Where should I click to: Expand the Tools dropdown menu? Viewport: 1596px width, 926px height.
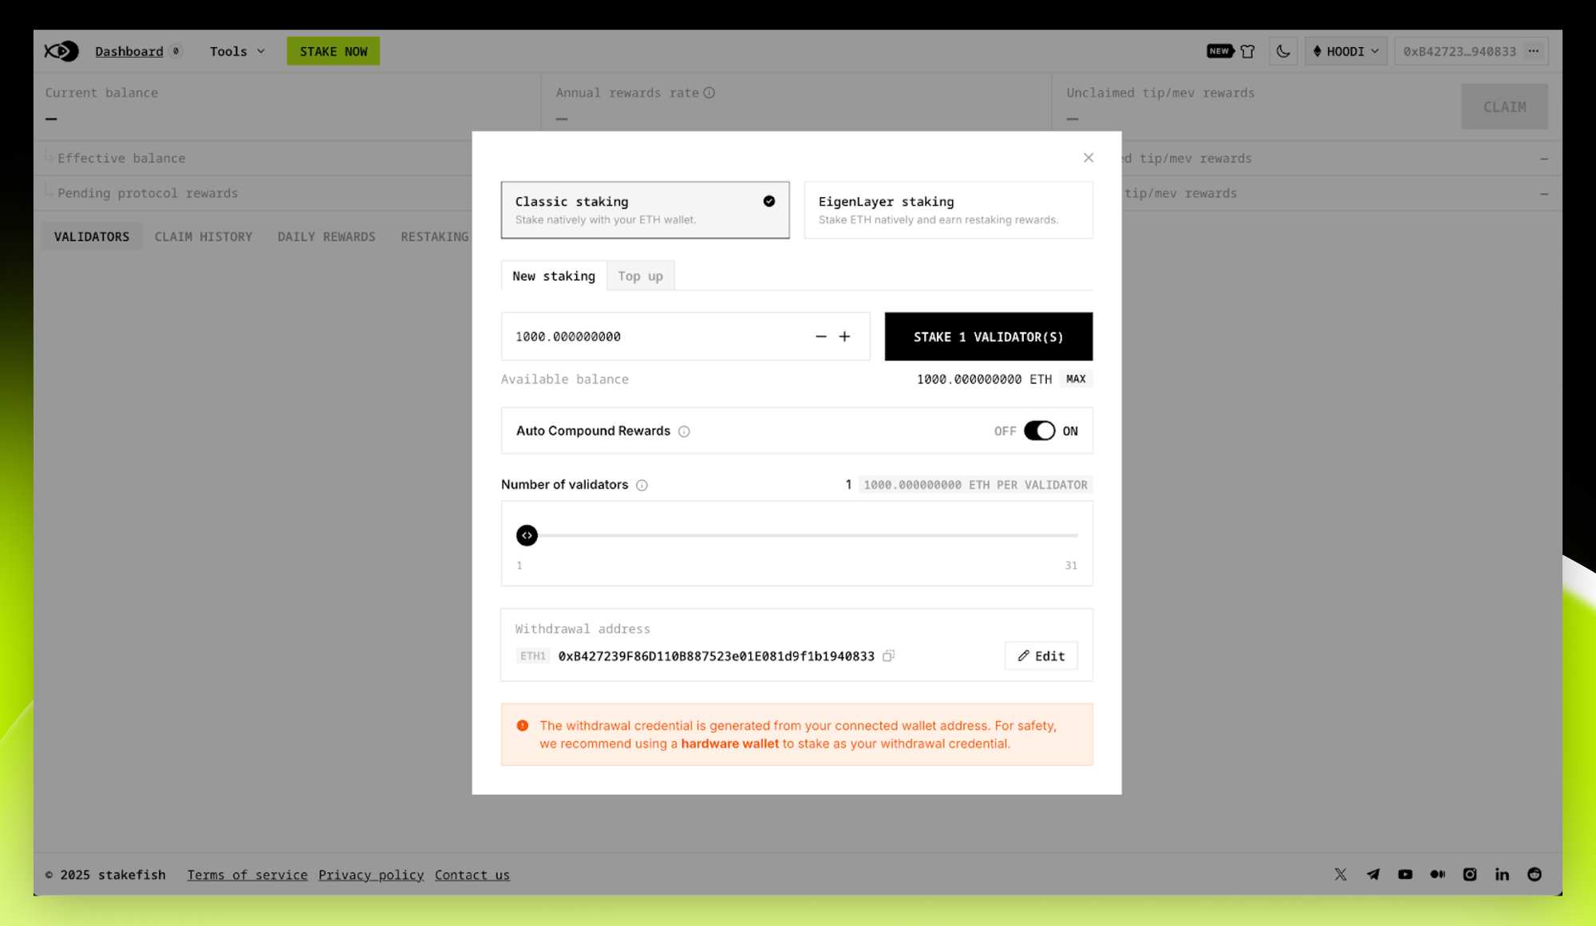click(x=237, y=51)
